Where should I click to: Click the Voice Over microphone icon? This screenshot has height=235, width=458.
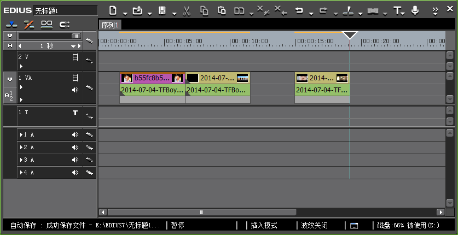click(x=415, y=10)
